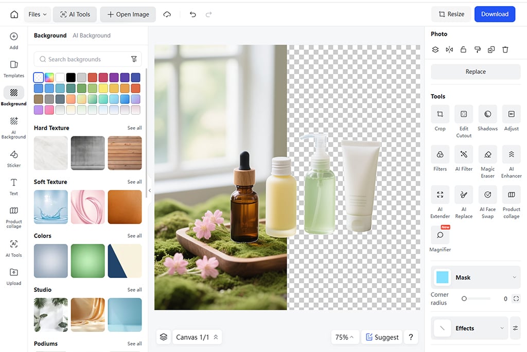Open the help question mark button
Viewport: 527px width, 352px height.
411,337
